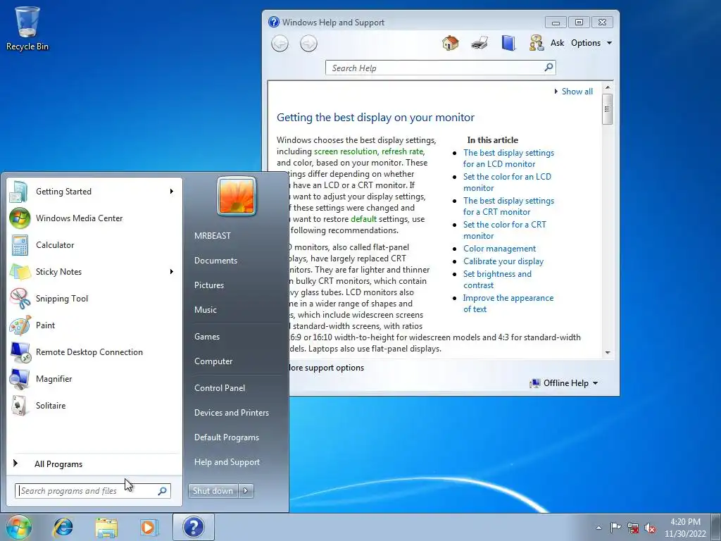Open Computer from Start menu
This screenshot has height=541, width=721.
213,361
